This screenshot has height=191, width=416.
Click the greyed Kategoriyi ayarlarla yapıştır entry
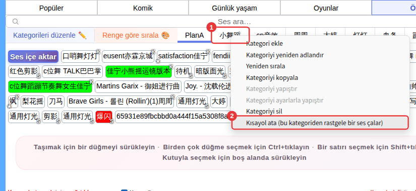(284, 100)
